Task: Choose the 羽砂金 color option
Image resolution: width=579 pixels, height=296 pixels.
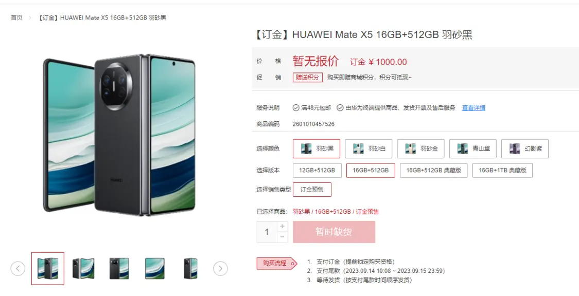Action: (x=420, y=149)
